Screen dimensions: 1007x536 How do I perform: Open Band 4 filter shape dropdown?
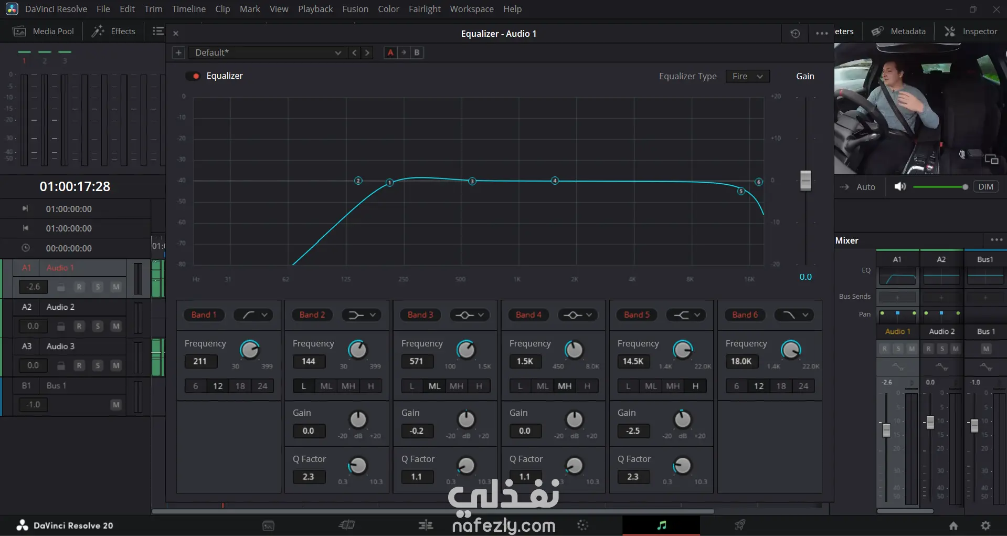pyautogui.click(x=578, y=315)
